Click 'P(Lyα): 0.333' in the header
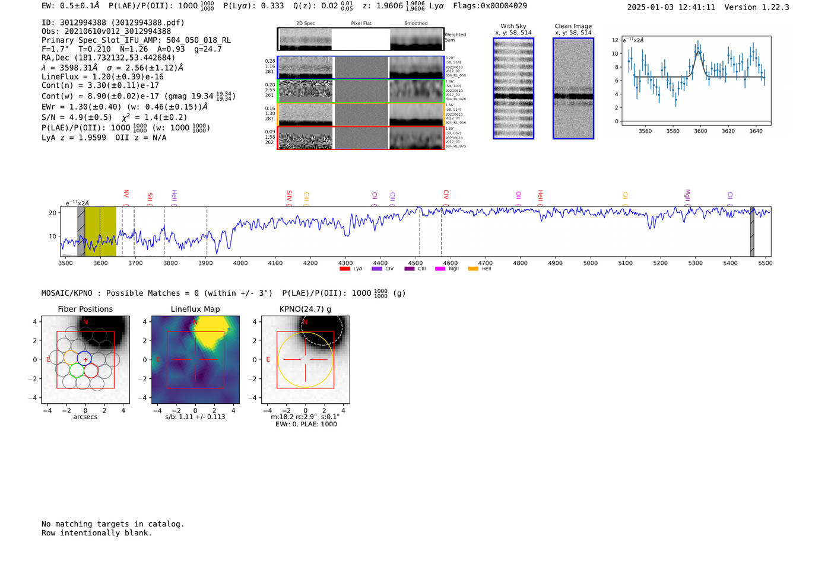This screenshot has height=565, width=831. point(253,6)
